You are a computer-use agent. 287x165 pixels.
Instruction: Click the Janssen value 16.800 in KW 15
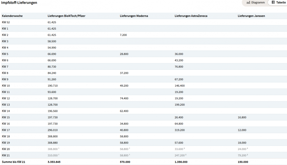(x=242, y=117)
